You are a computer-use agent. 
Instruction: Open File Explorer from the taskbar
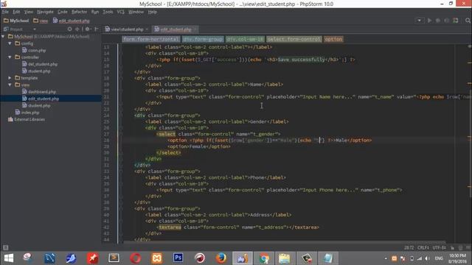pos(285,258)
